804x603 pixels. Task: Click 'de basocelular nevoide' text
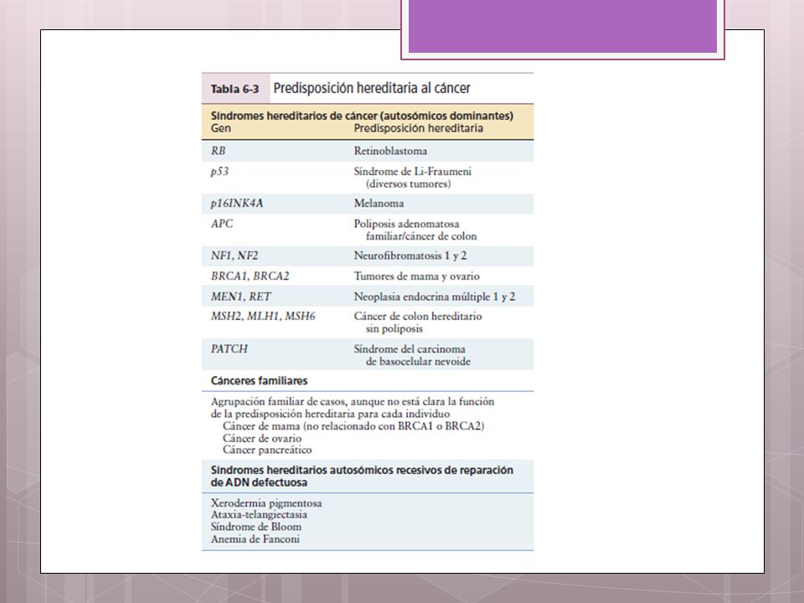tap(418, 362)
